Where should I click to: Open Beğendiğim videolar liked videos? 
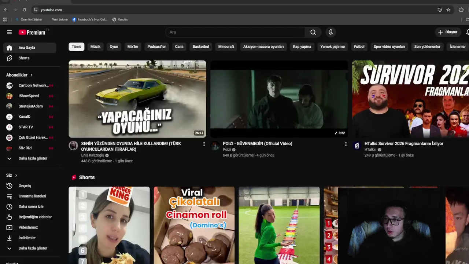click(30, 217)
